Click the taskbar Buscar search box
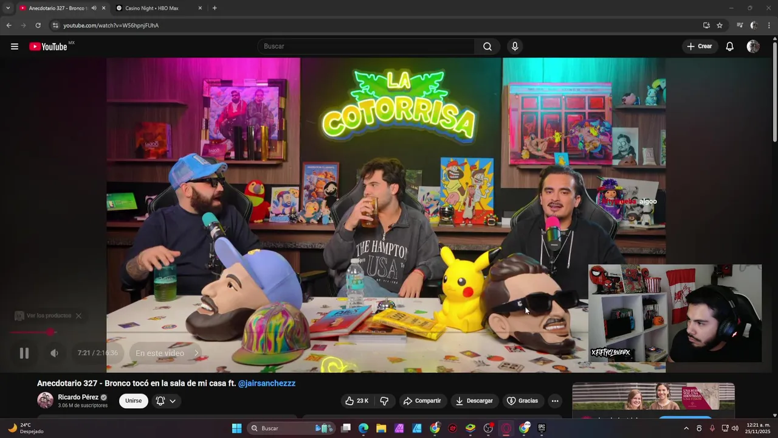This screenshot has width=778, height=438. click(x=292, y=428)
